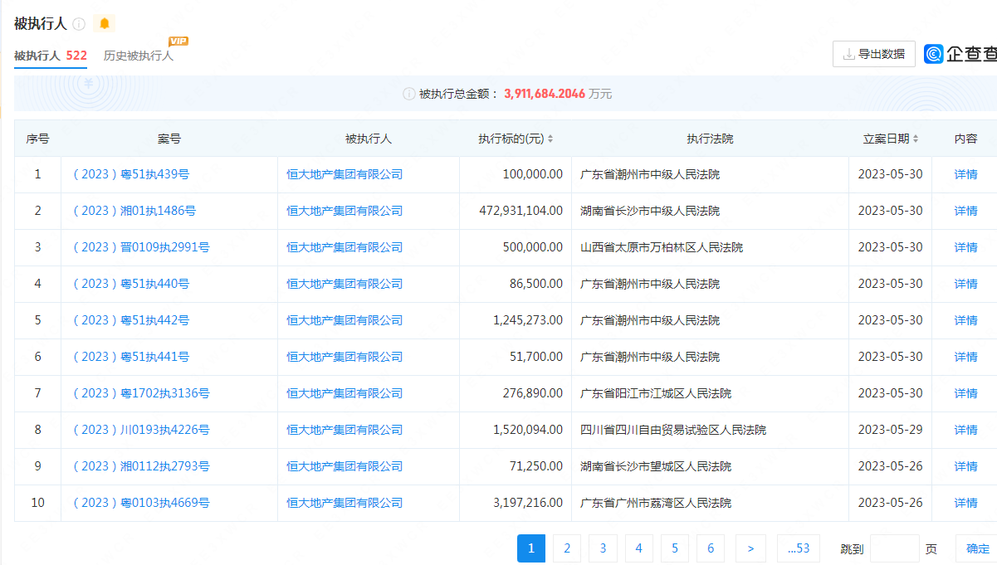
Task: Click the 企查查 logo icon
Action: coord(934,54)
